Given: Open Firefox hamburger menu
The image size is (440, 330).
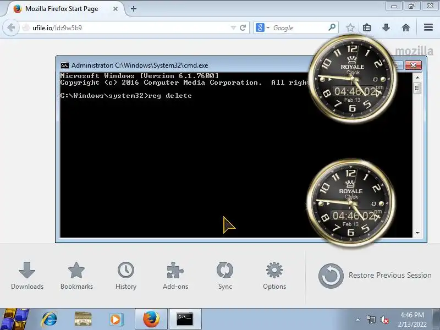Looking at the screenshot, I should (428, 28).
